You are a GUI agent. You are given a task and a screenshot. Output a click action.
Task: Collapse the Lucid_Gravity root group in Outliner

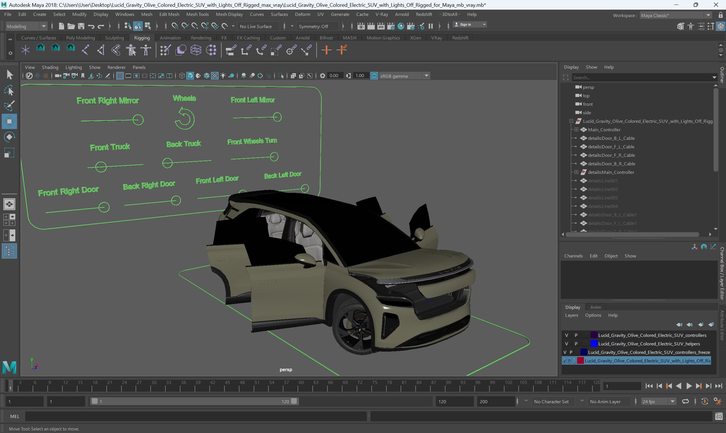571,121
